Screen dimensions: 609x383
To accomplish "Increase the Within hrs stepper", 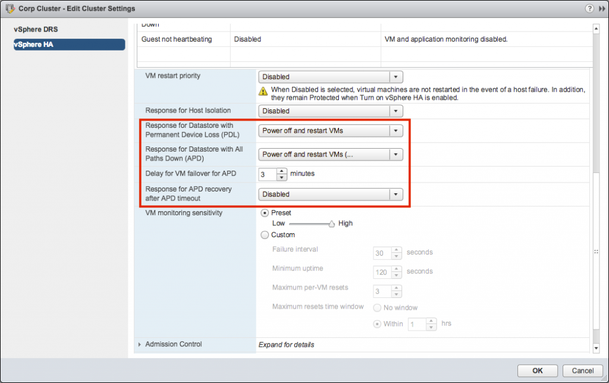I will click(432, 321).
